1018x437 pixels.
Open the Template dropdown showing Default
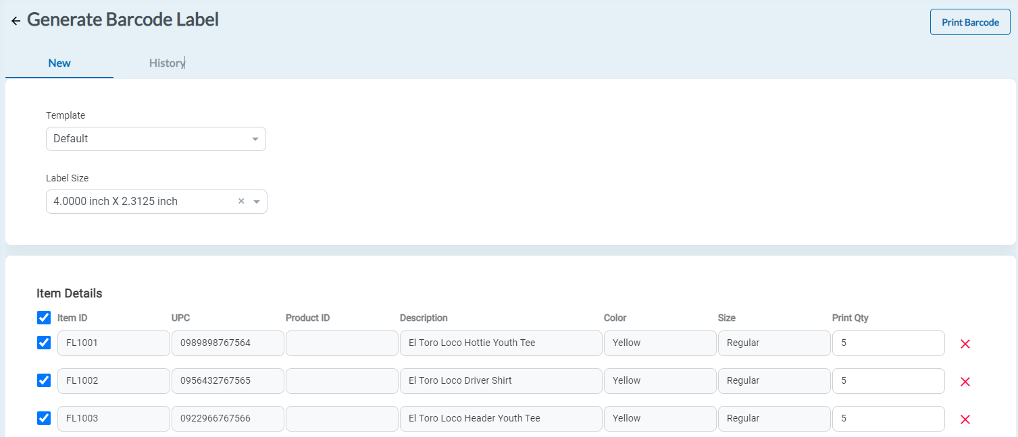pyautogui.click(x=156, y=139)
